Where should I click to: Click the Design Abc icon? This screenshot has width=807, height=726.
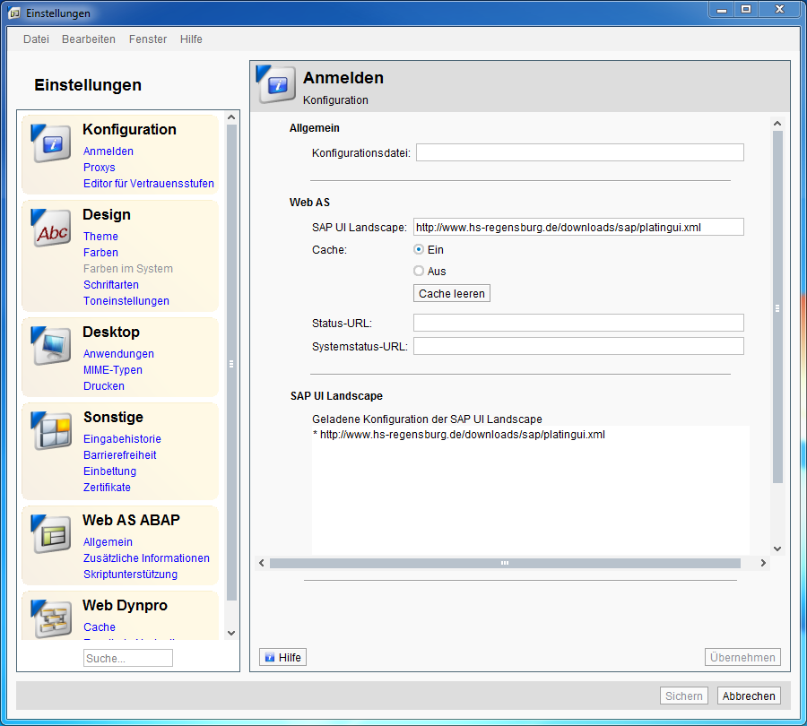click(x=51, y=229)
